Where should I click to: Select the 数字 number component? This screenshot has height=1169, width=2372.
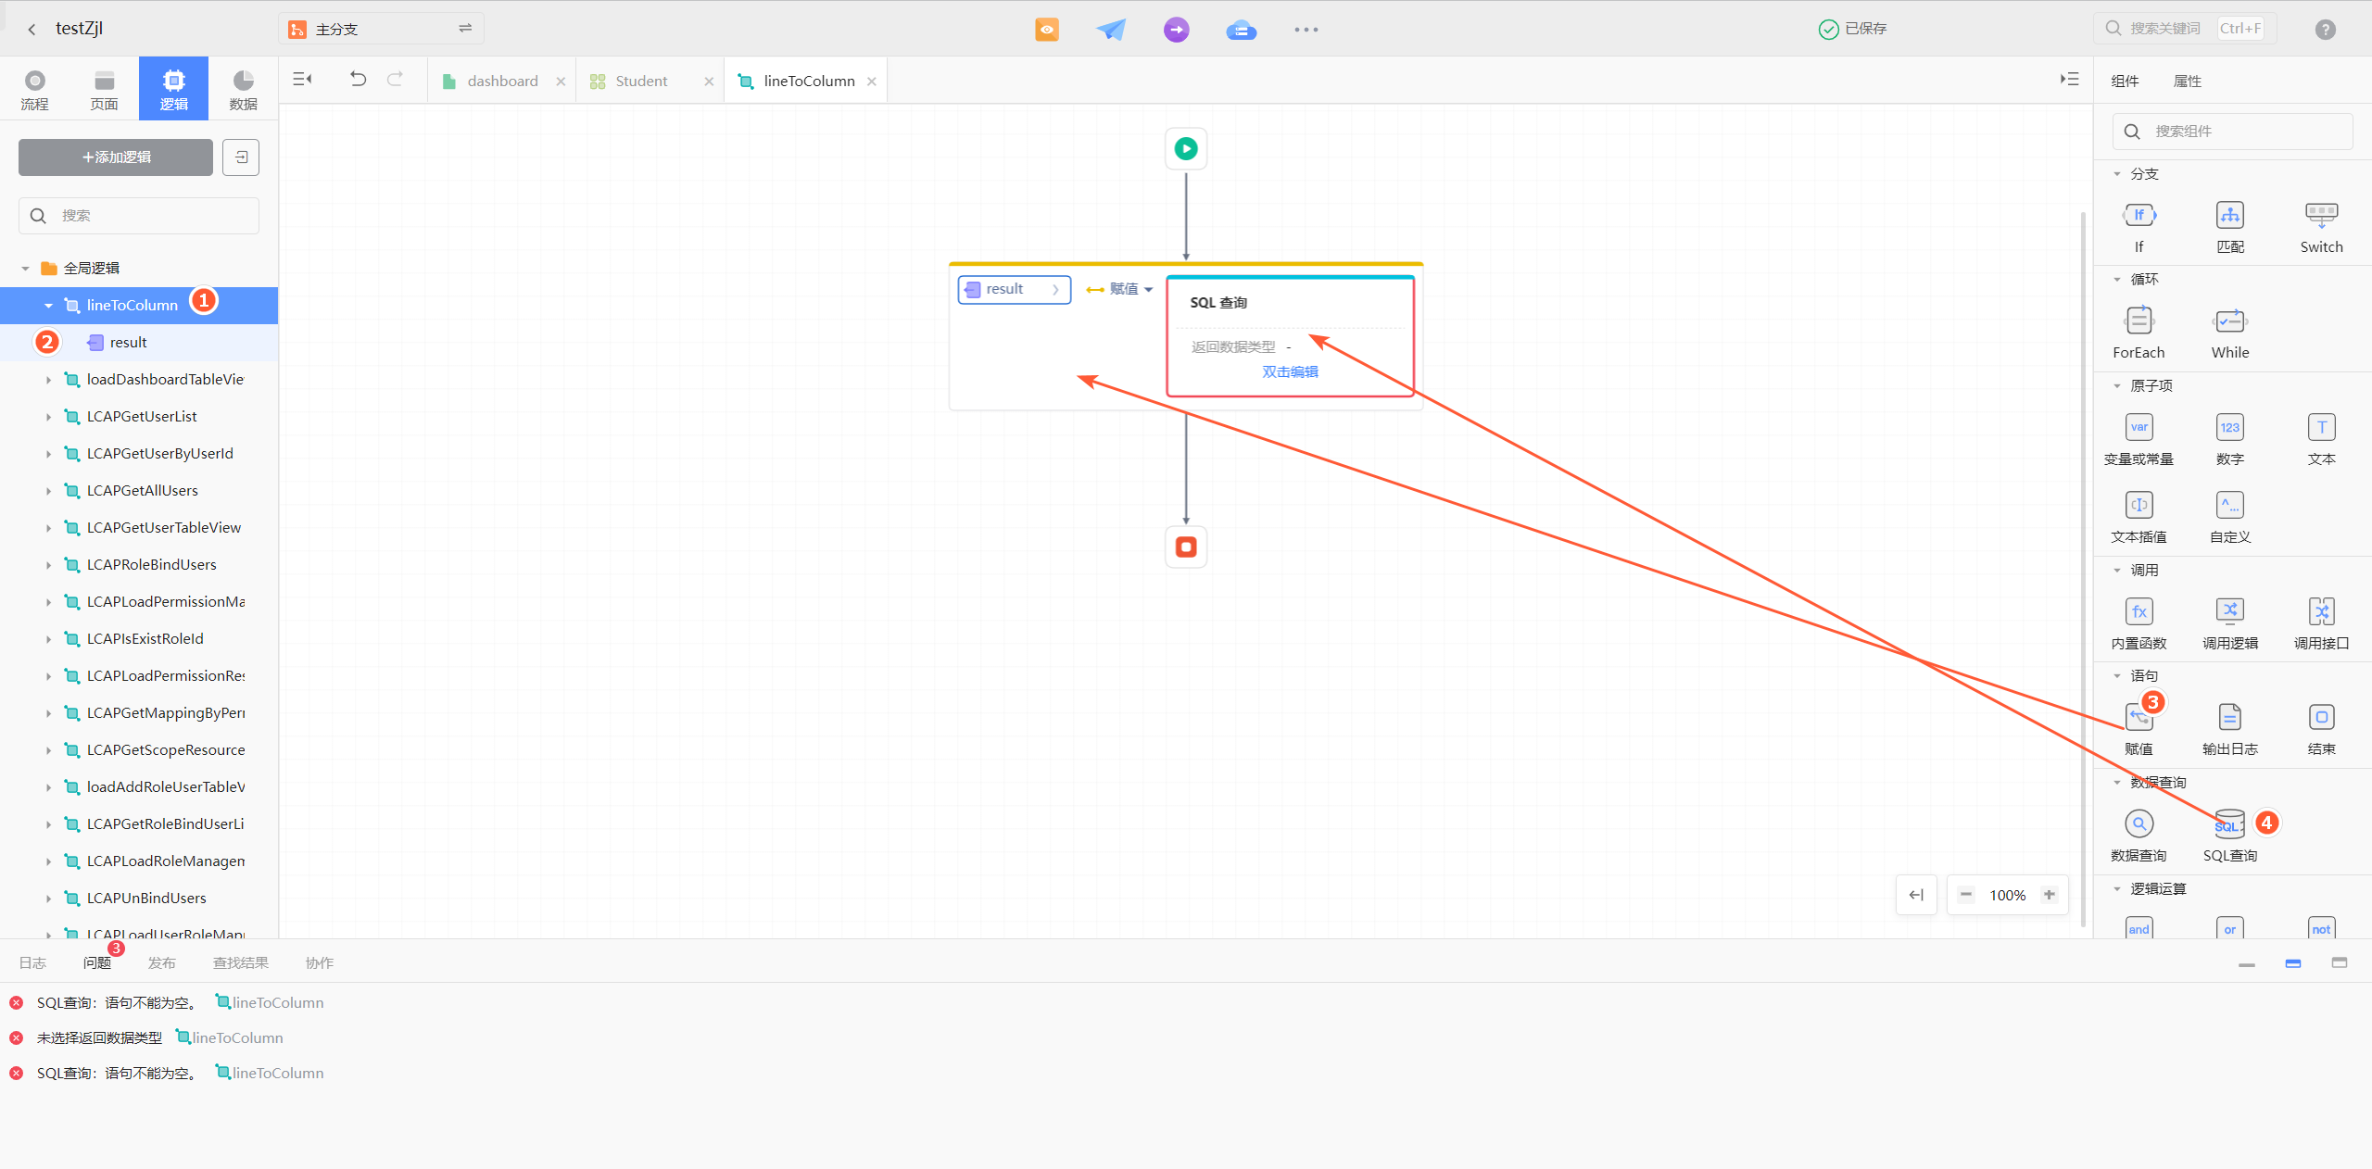tap(2230, 439)
